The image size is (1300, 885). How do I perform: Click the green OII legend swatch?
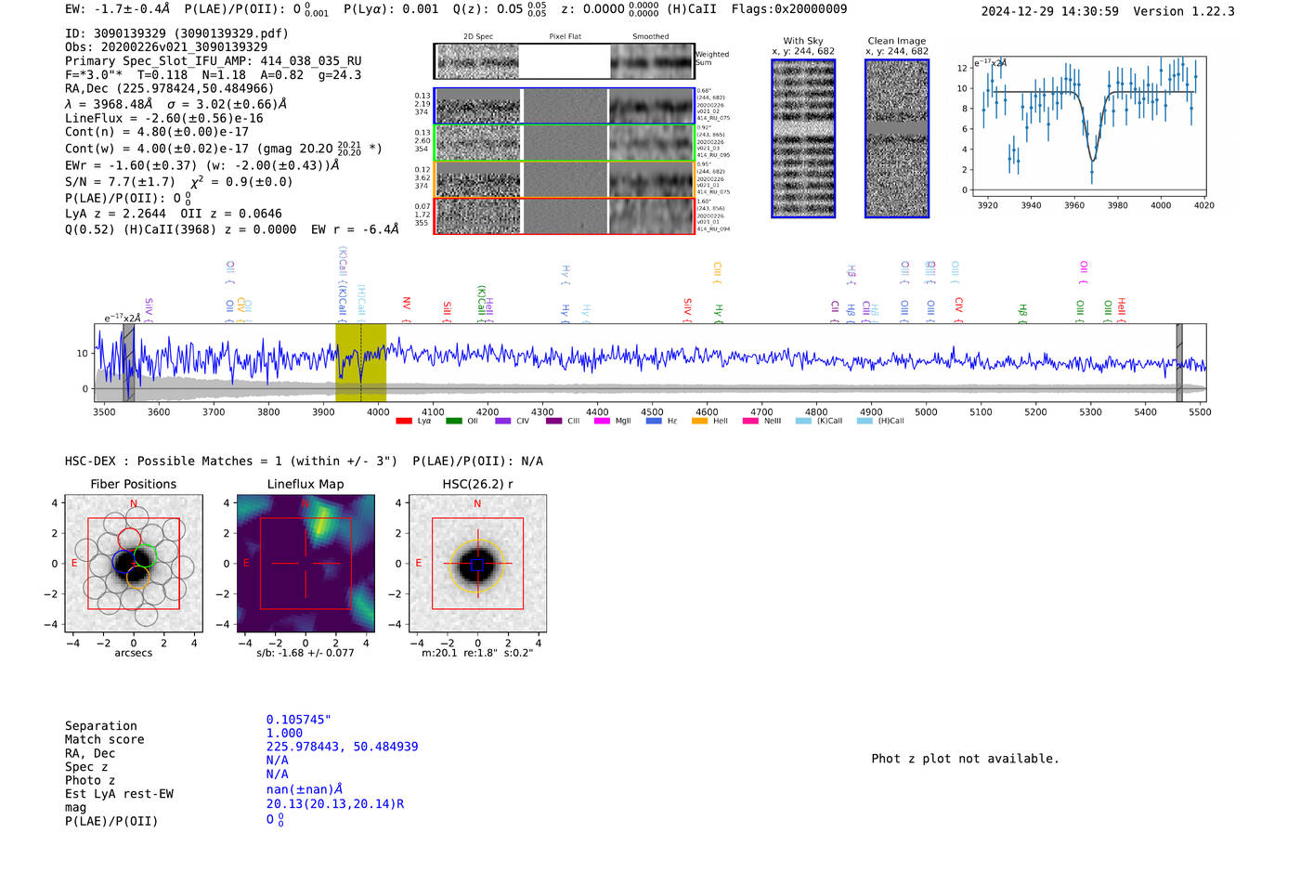[454, 421]
